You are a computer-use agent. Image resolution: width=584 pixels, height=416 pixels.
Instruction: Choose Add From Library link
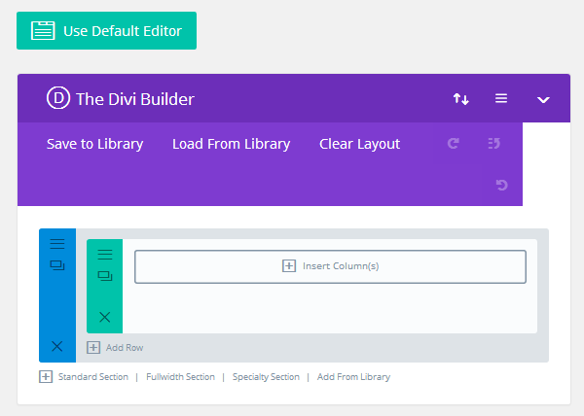pyautogui.click(x=353, y=377)
